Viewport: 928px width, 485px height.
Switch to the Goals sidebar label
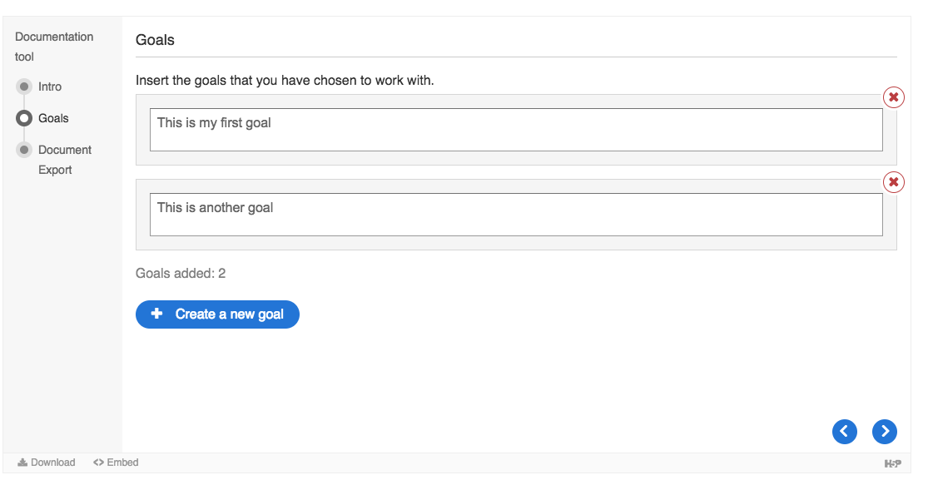coord(53,118)
